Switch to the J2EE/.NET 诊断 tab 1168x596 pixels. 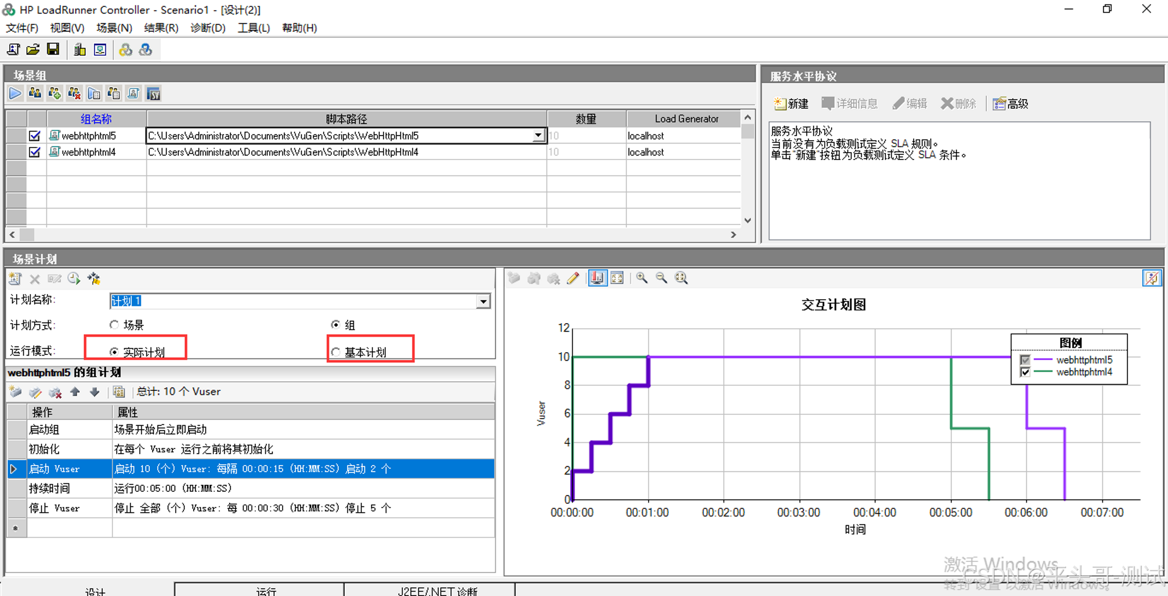pos(430,590)
